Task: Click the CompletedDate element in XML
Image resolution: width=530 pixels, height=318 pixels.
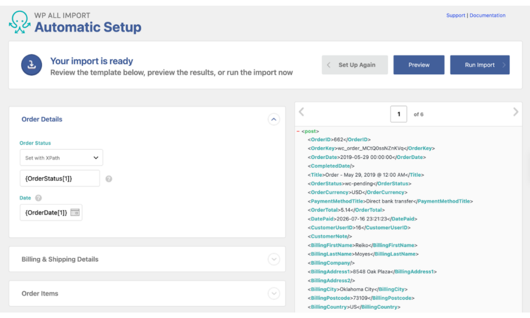Action: coord(331,166)
